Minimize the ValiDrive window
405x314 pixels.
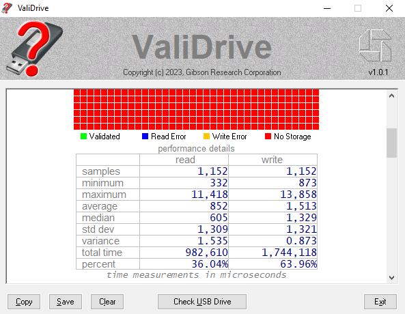327,8
